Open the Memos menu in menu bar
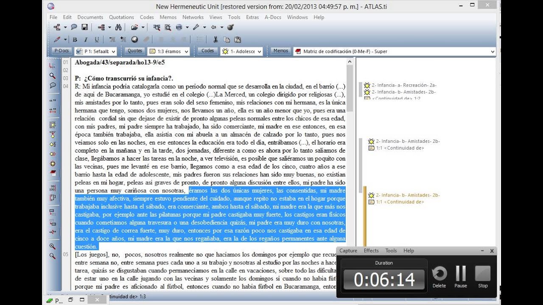This screenshot has width=543, height=305. pos(168,17)
